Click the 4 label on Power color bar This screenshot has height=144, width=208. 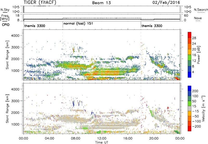coord(193,72)
